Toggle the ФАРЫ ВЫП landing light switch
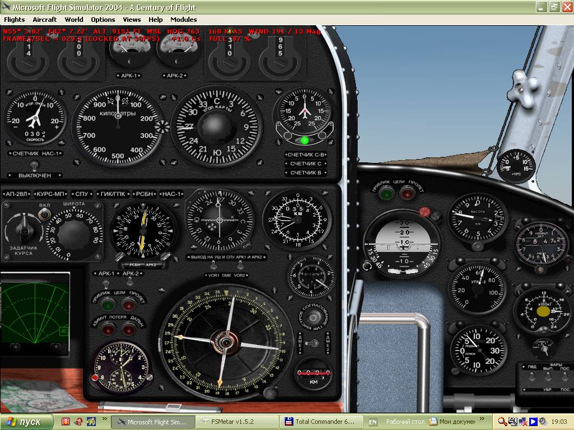Viewport: 574px width, 430px height. tap(548, 376)
